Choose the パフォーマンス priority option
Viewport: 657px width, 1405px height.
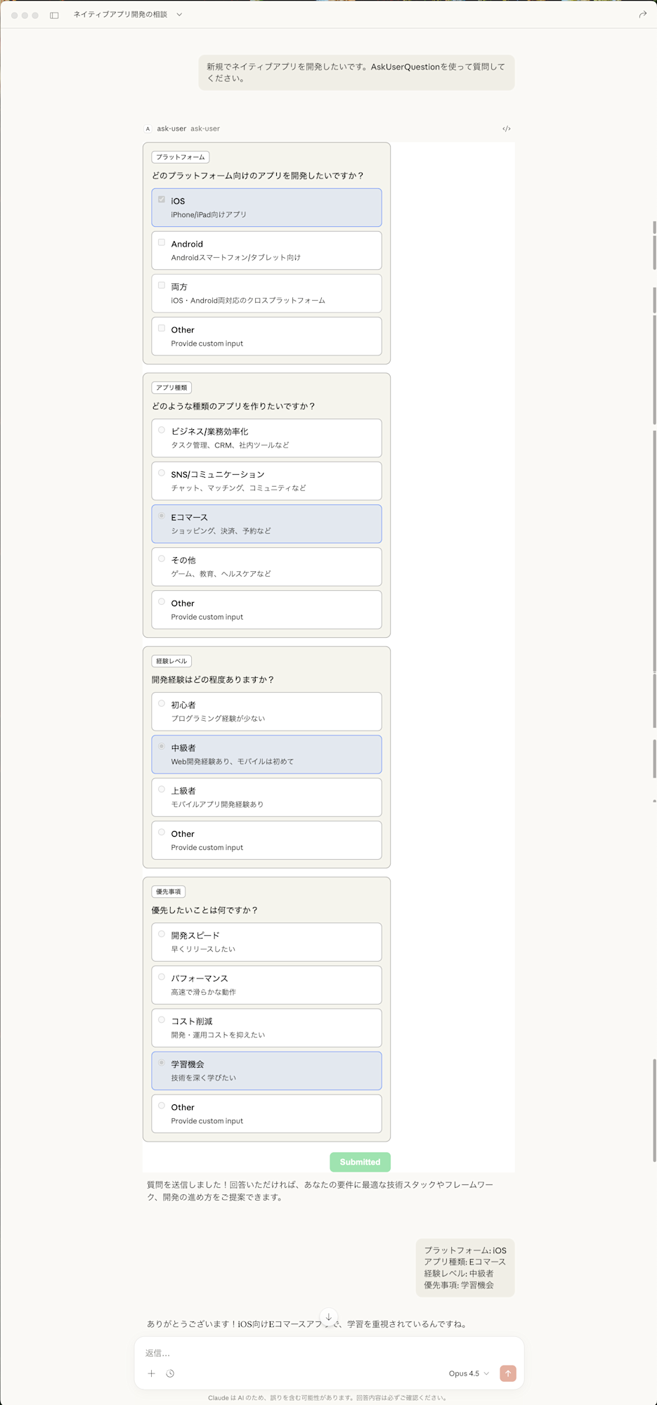(x=162, y=977)
